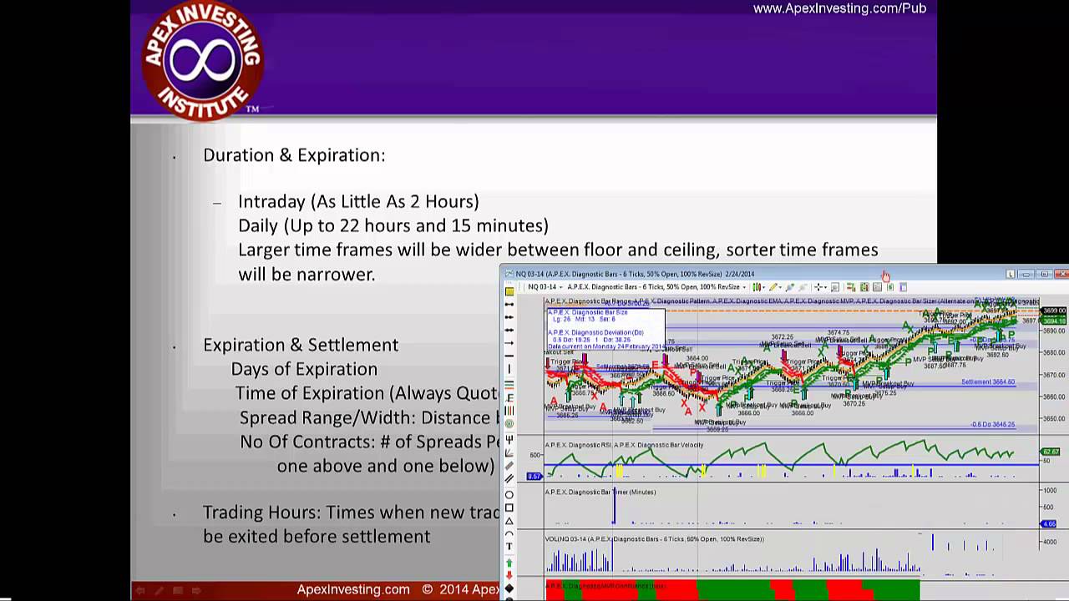
Task: Select the Arrow Line drawing tool
Action: 509,342
